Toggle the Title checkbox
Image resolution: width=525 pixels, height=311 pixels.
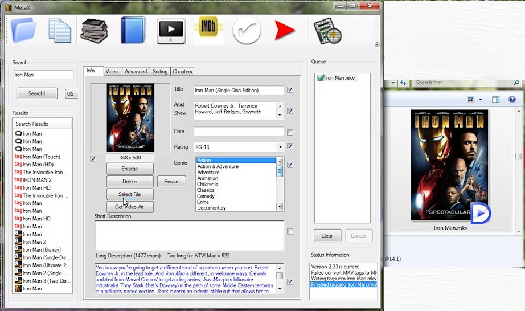(x=290, y=90)
